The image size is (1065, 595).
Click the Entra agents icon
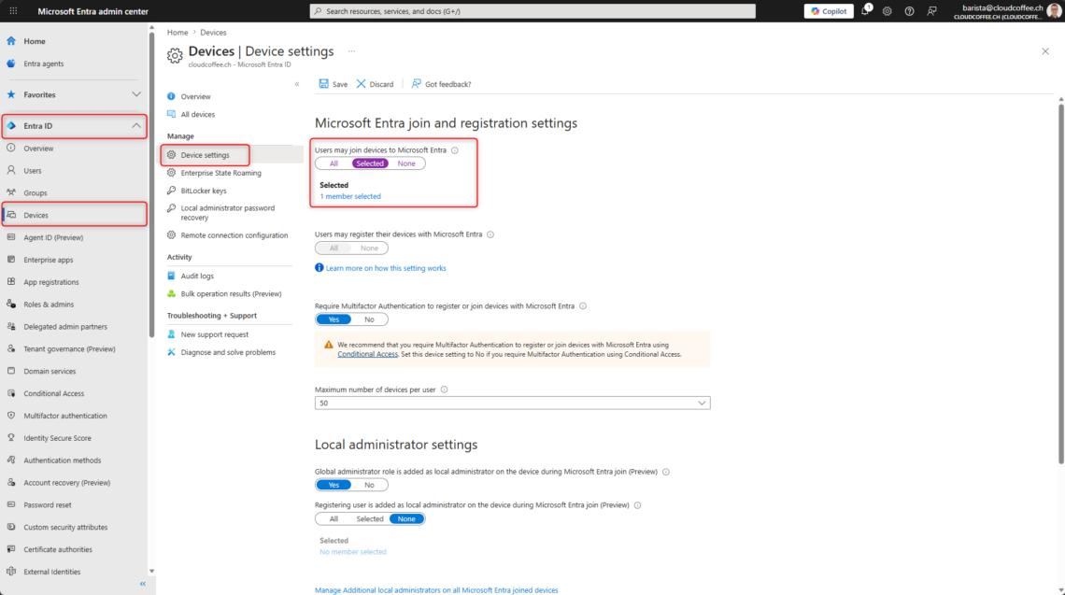pos(11,64)
